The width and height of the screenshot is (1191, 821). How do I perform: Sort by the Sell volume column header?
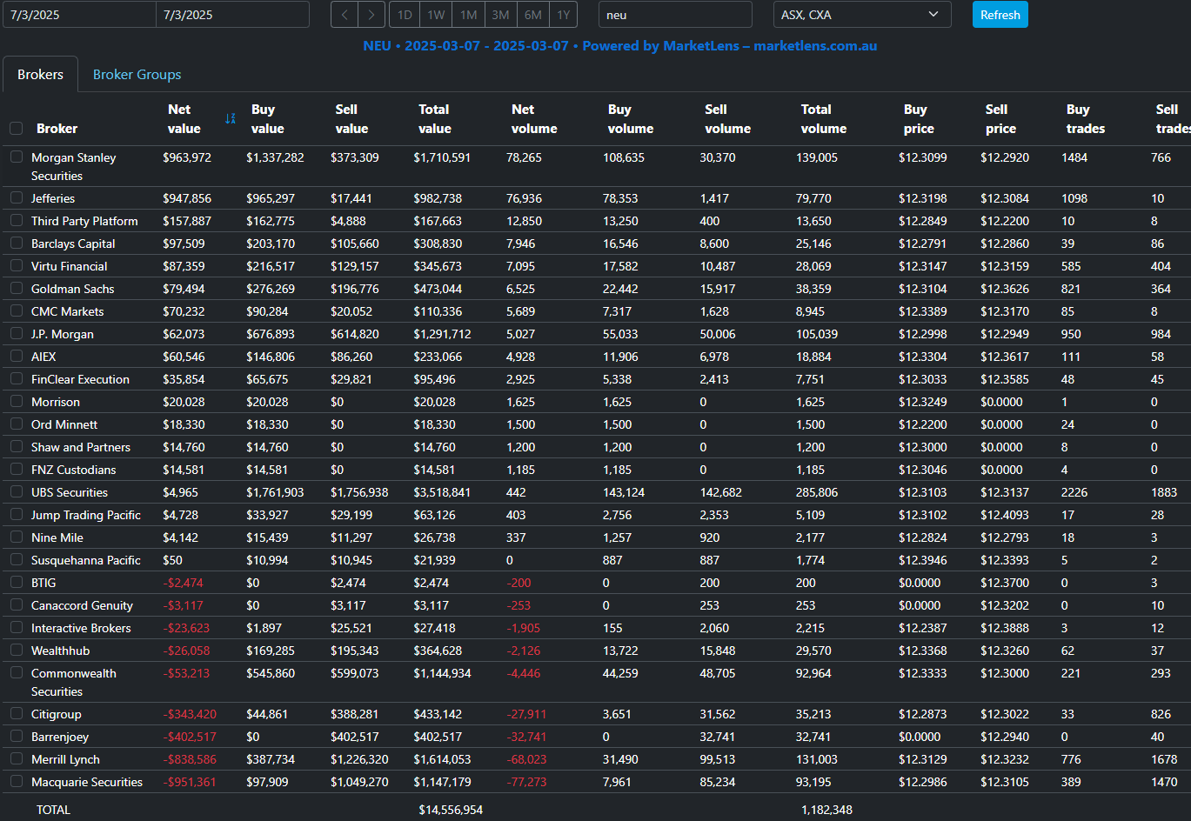[727, 119]
